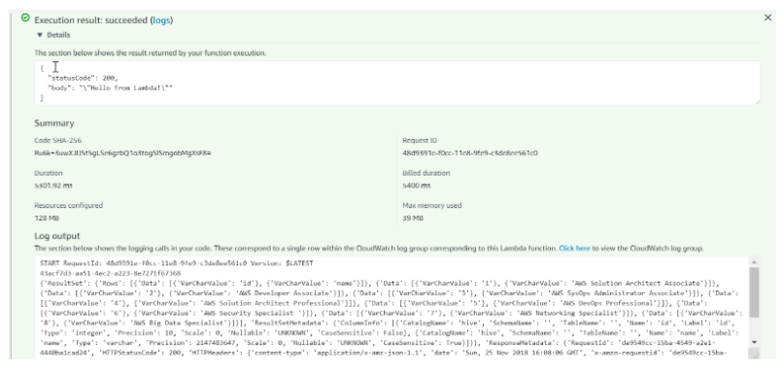
Task: Click the log output resize handle
Action: [754, 354]
